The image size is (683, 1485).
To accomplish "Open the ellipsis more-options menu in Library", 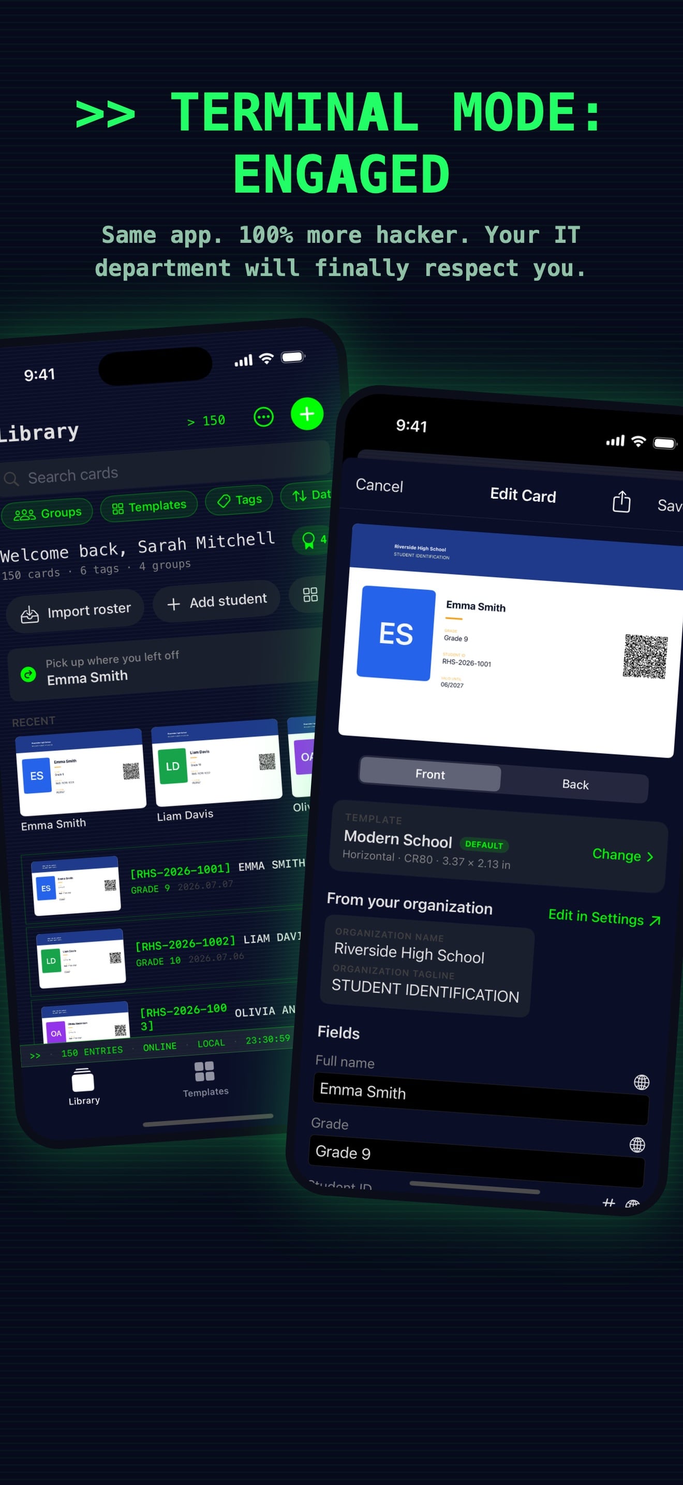I will (x=264, y=417).
